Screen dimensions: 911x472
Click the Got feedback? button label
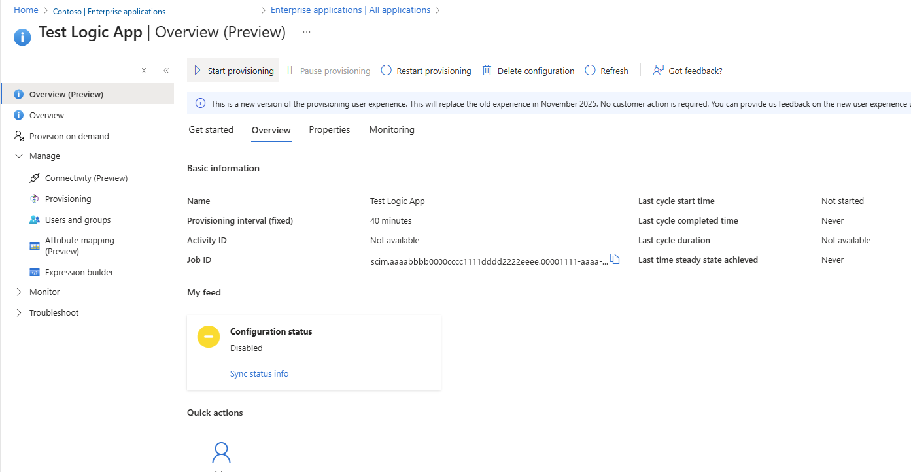(695, 71)
